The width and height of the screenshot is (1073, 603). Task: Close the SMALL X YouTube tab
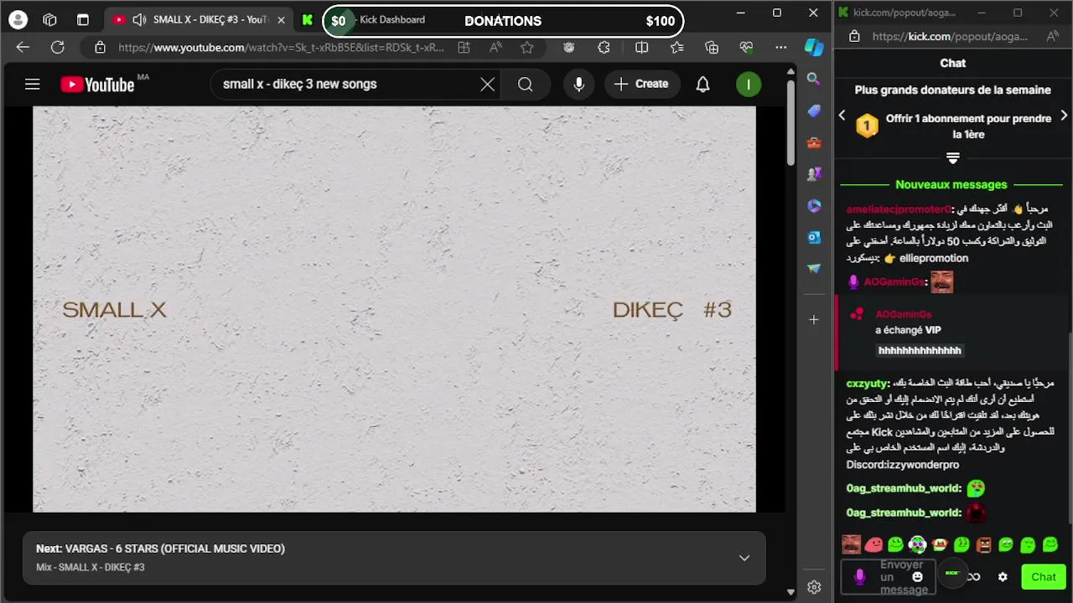[281, 19]
